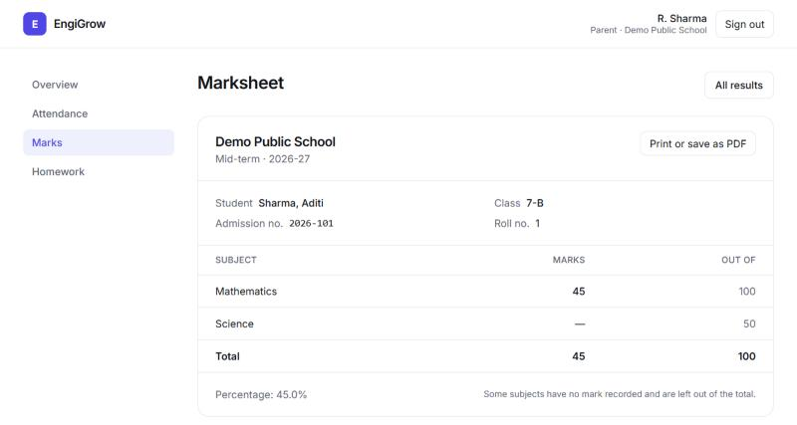The width and height of the screenshot is (797, 425).
Task: Click the Percentage: 45.0% text
Action: pyautogui.click(x=261, y=394)
